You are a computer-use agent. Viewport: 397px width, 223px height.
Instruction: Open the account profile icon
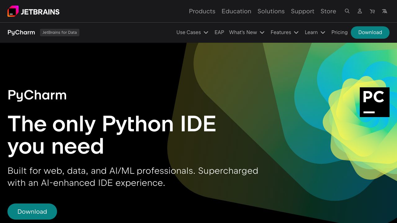pyautogui.click(x=360, y=11)
